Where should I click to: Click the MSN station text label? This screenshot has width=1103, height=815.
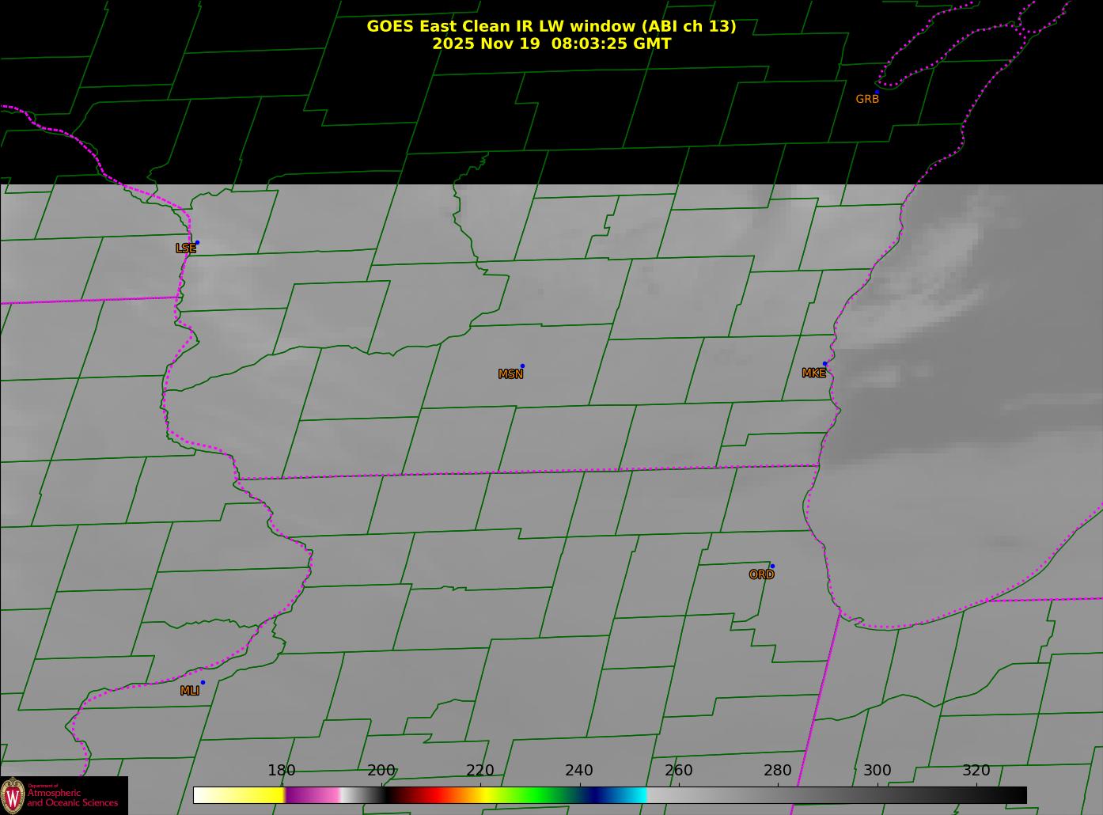click(510, 374)
